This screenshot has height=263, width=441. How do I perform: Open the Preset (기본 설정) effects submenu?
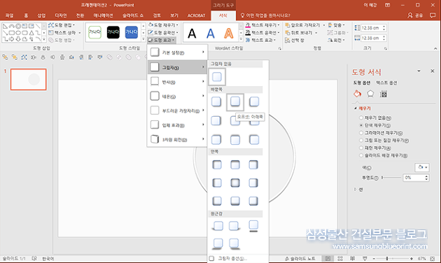coord(177,52)
